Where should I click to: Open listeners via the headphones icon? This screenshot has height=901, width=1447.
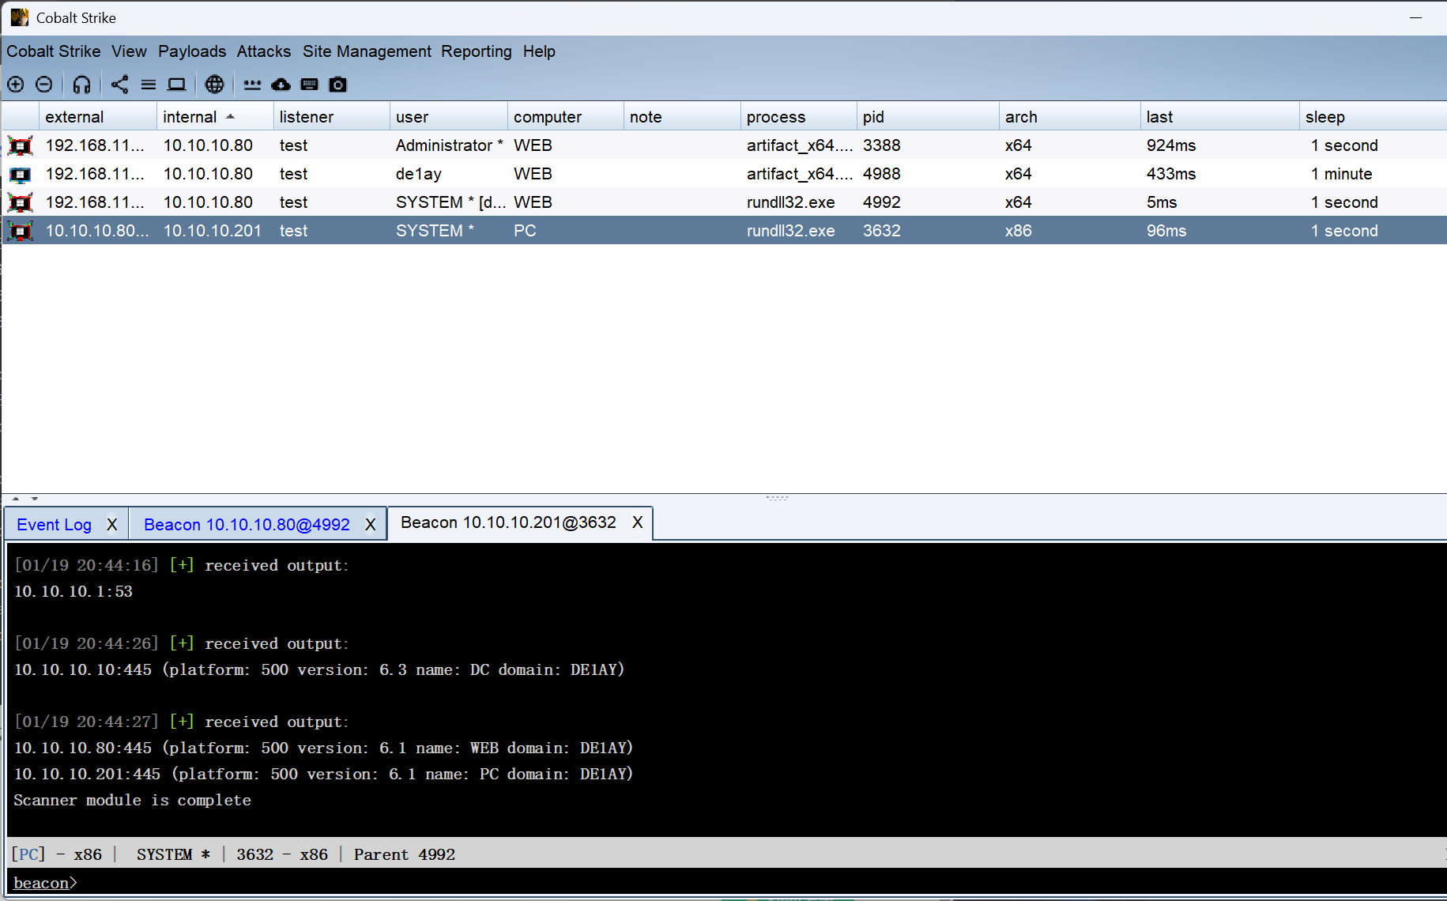[81, 85]
